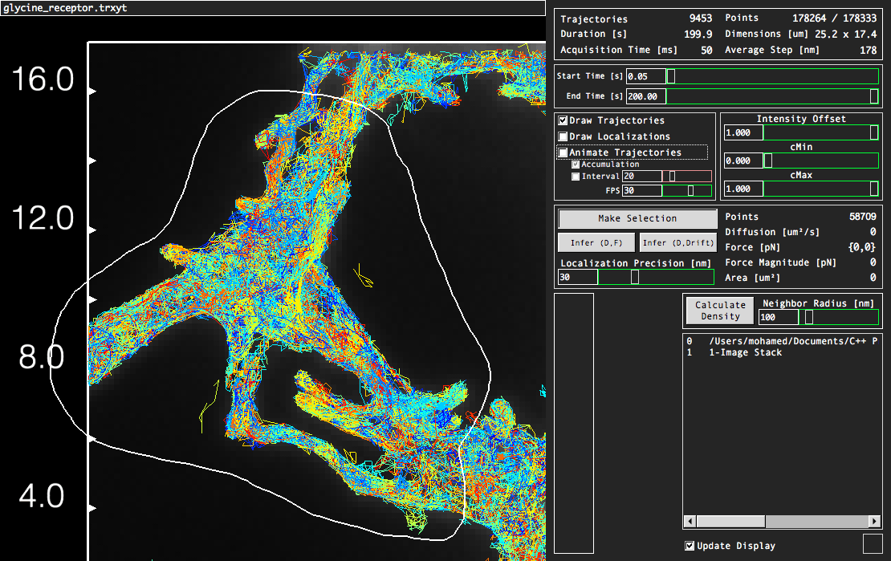Click the Localization Precision slider handle

635,277
